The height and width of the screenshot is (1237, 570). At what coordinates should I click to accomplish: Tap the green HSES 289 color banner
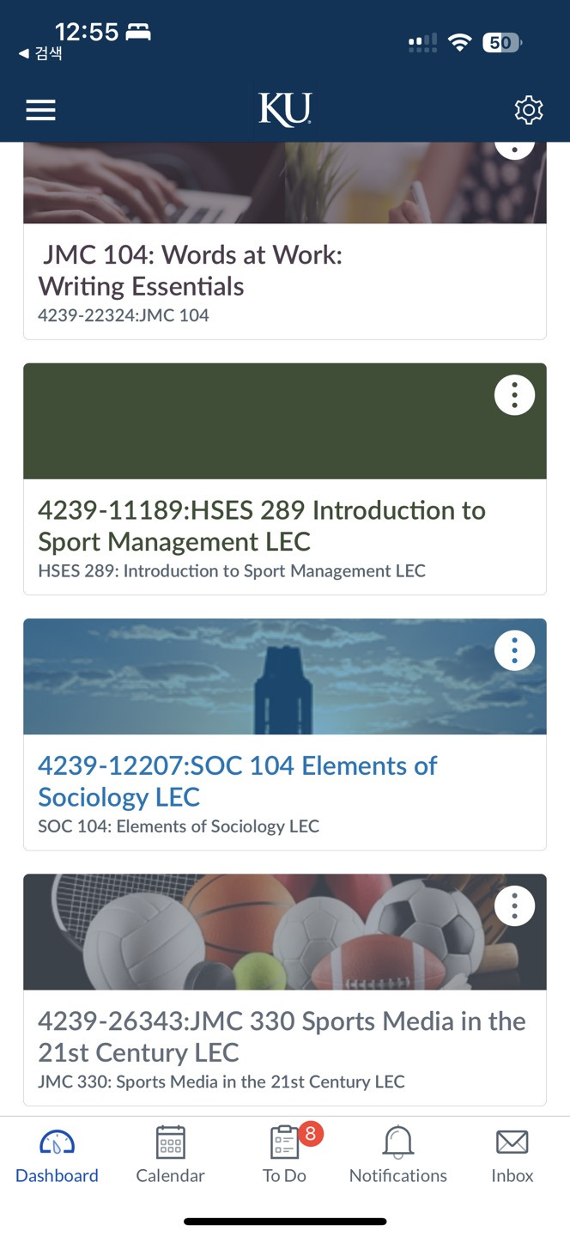point(258,421)
